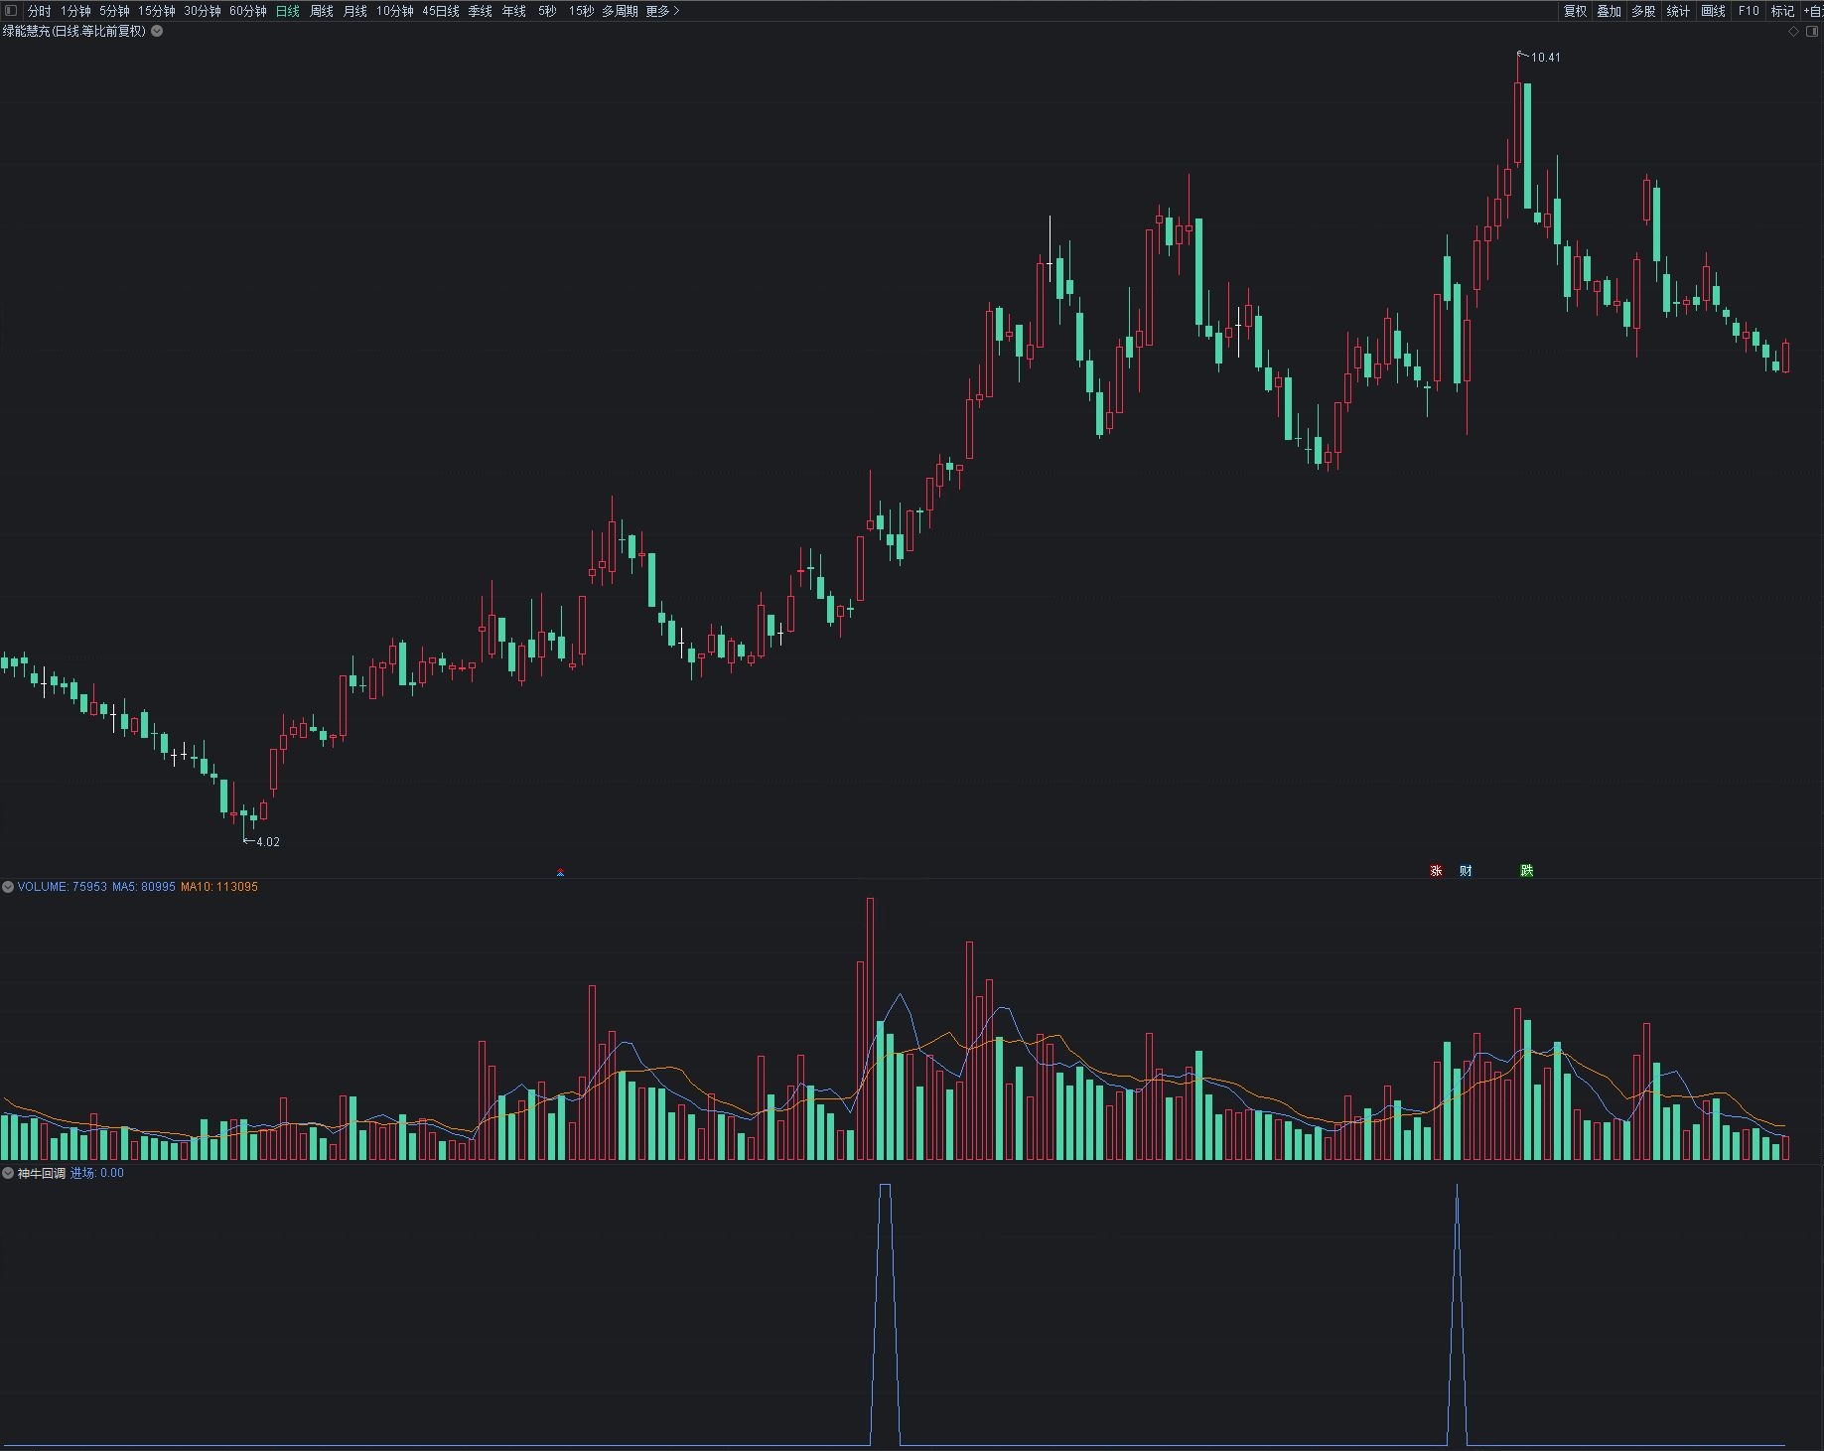Select the 60分钟 period
The height and width of the screenshot is (1451, 1824).
coord(248,11)
